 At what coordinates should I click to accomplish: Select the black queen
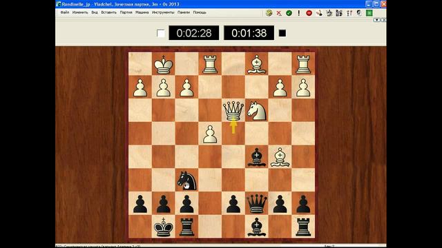coord(256,204)
